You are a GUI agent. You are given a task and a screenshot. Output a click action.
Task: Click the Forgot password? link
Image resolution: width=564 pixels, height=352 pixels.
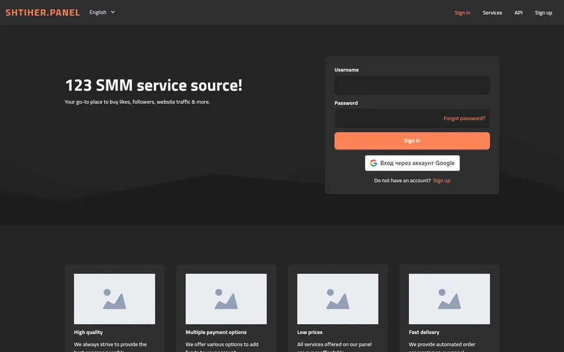coord(464,118)
